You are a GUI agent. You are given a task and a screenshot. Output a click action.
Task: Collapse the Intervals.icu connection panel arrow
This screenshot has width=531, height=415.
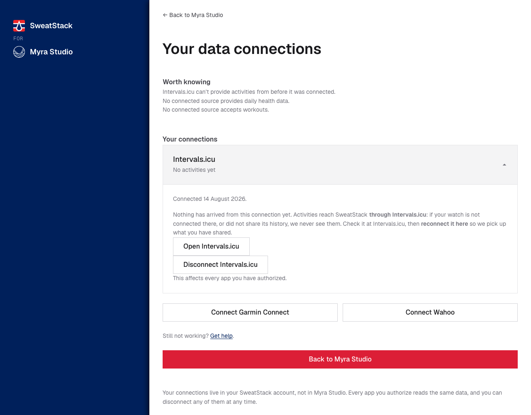pyautogui.click(x=504, y=165)
